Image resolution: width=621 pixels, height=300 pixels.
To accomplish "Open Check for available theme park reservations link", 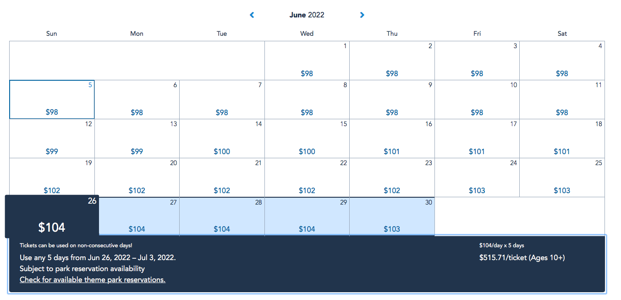I will [93, 280].
